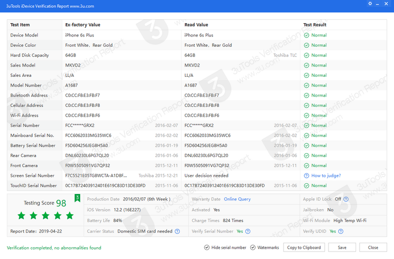Minimize the report window
Image resolution: width=394 pixels, height=259 pixels.
point(377,4)
